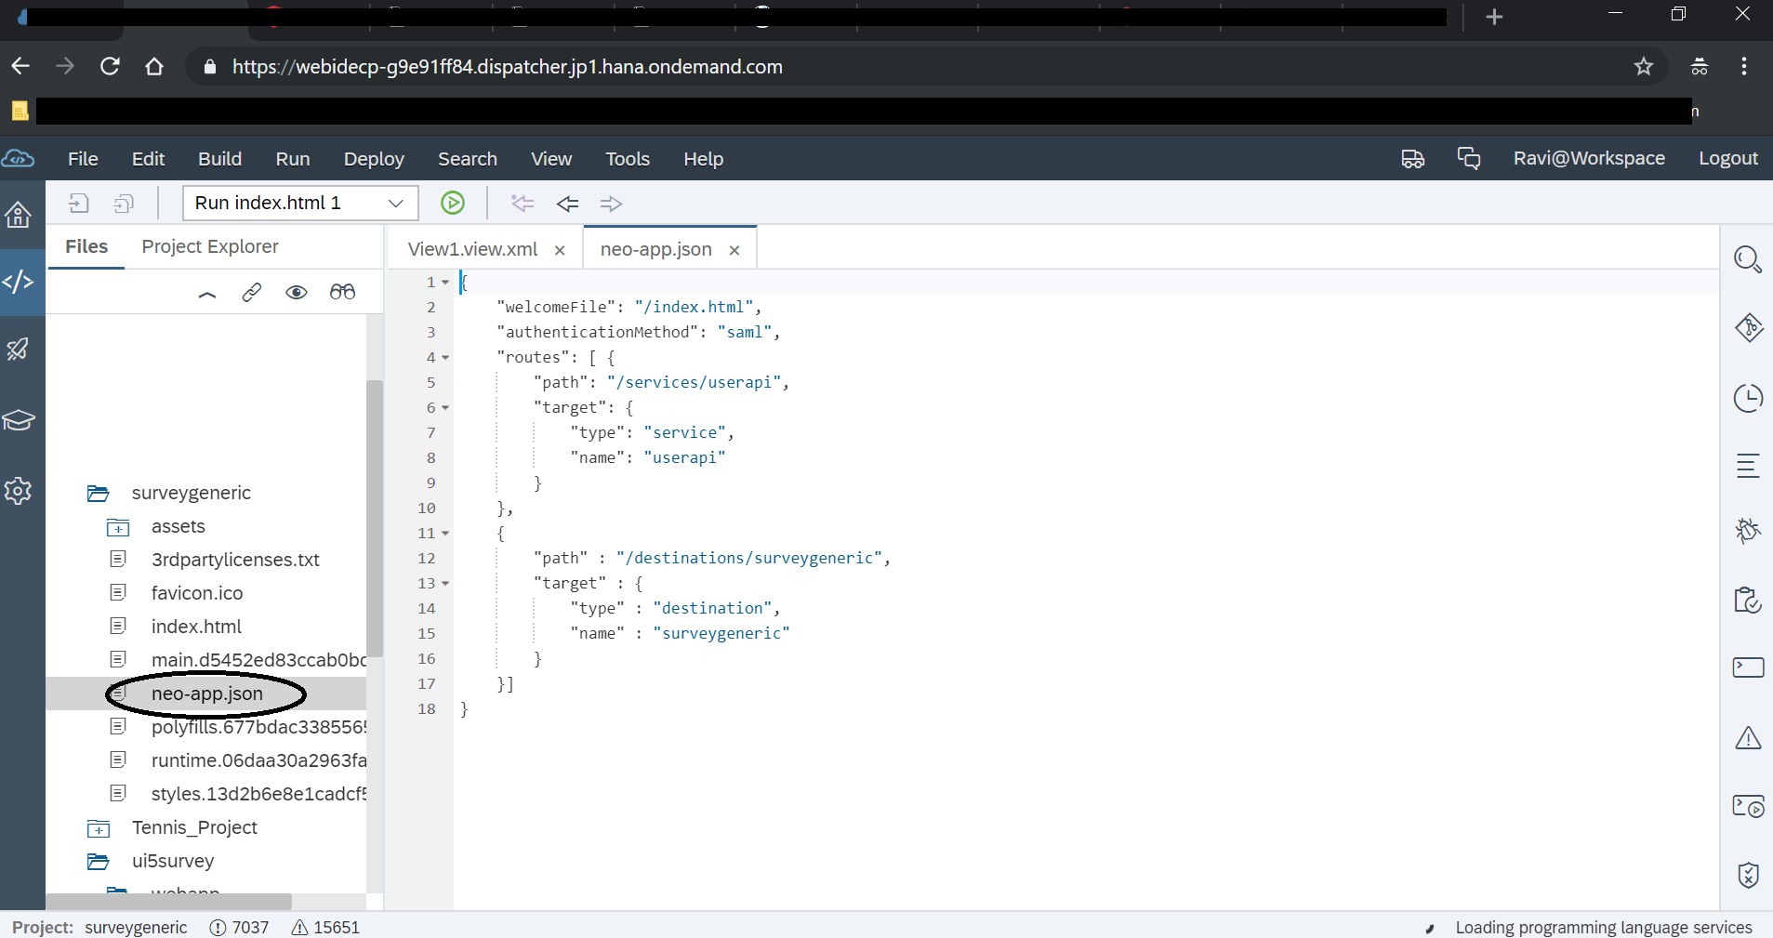Toggle show hidden files eye icon
1773x938 pixels.
click(x=297, y=293)
